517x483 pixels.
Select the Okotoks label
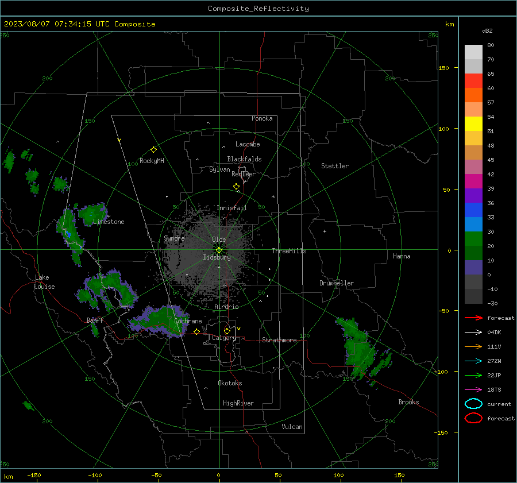[230, 383]
